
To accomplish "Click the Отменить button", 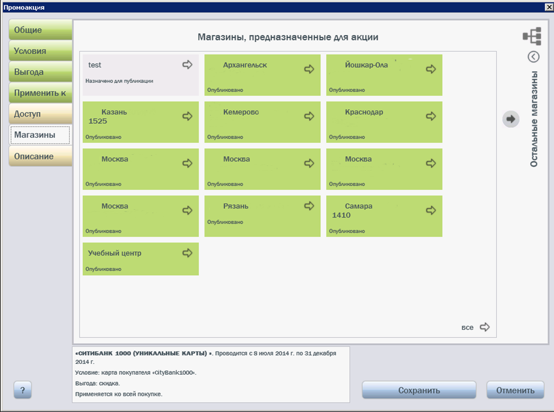I will [x=515, y=390].
